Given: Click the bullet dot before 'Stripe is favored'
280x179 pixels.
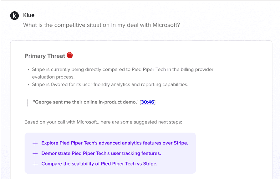Looking at the screenshot, I should (x=28, y=85).
